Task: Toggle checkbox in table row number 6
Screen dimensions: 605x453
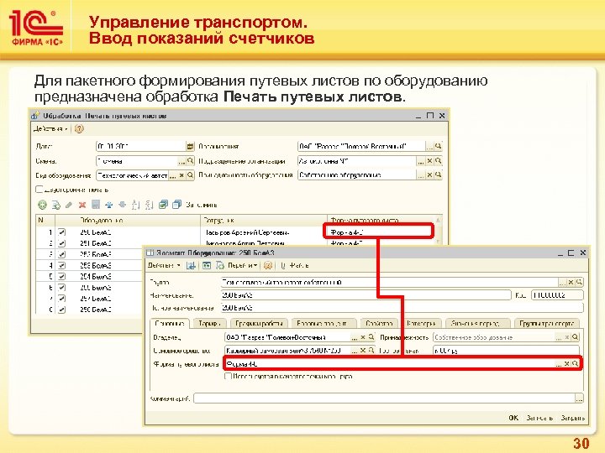Action: (x=61, y=288)
